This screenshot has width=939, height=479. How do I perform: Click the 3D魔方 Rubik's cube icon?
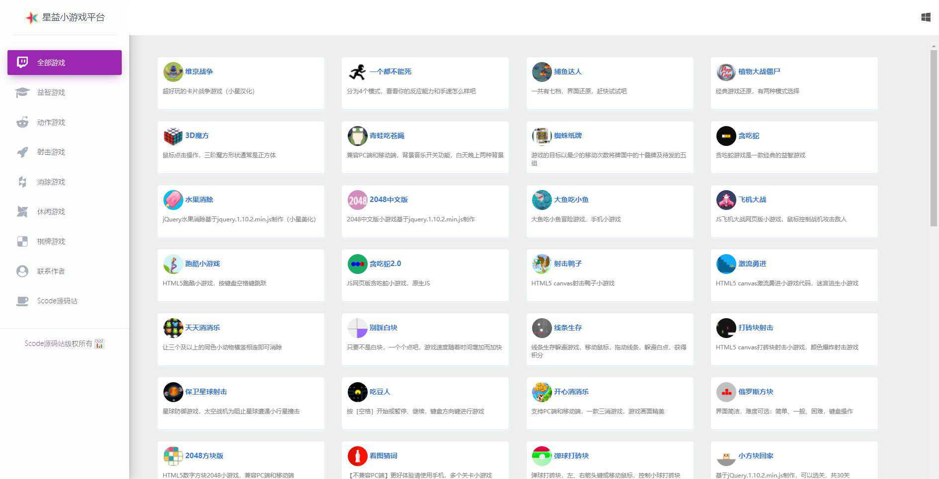tap(173, 136)
